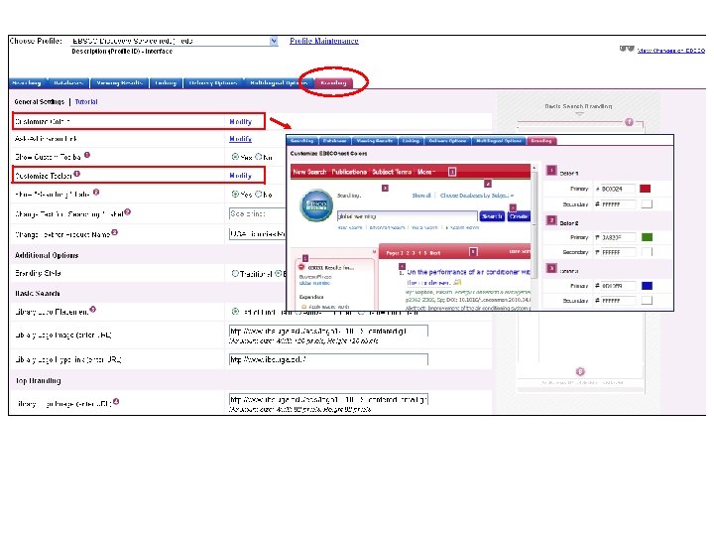Click help icon beside Product Name setting

point(115,232)
